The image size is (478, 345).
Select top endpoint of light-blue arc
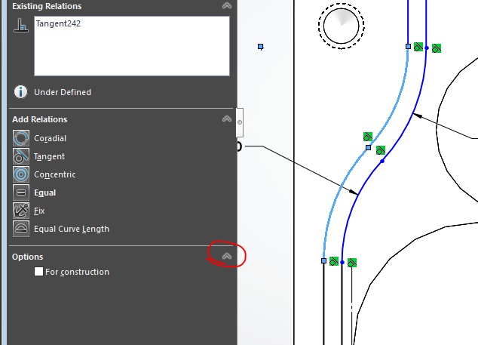point(408,46)
